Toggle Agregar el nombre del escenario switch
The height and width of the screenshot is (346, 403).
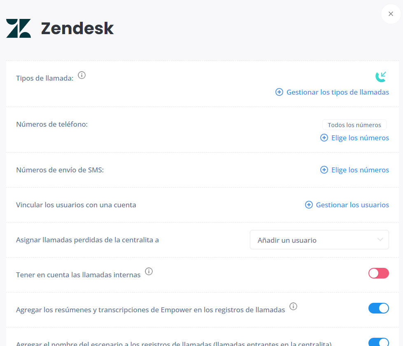point(379,342)
